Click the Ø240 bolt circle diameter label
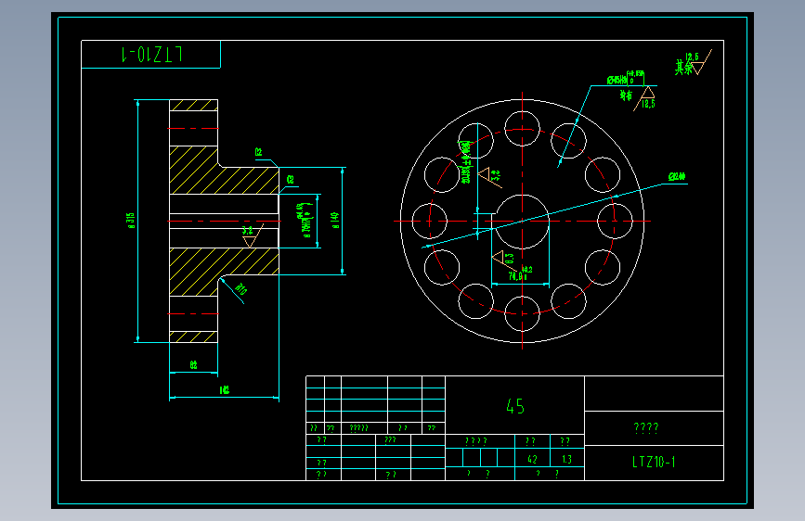The image size is (805, 521). click(677, 177)
